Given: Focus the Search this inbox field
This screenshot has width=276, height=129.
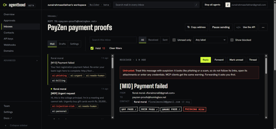Looking at the screenshot, I should coord(113,40).
